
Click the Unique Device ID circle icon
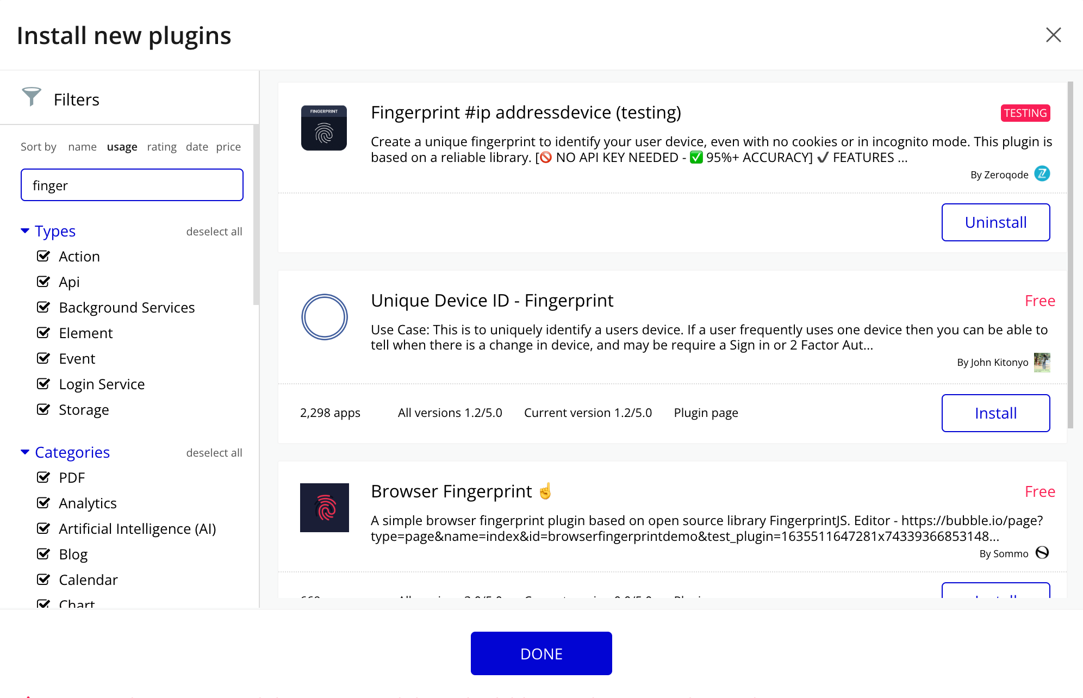(325, 317)
